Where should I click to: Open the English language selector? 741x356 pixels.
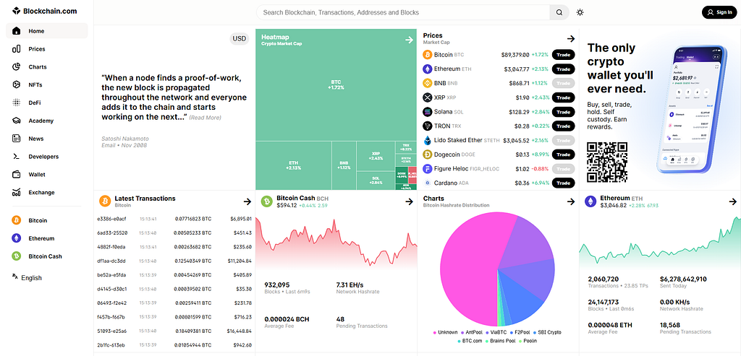pyautogui.click(x=27, y=278)
